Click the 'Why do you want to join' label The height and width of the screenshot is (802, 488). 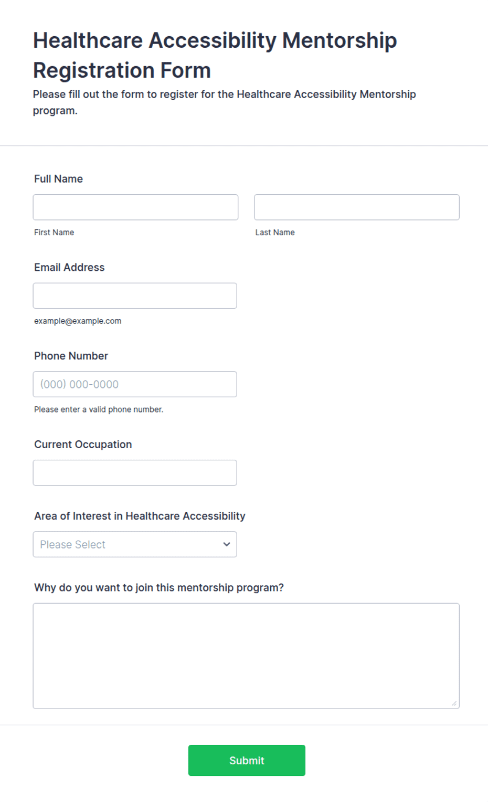pos(159,588)
